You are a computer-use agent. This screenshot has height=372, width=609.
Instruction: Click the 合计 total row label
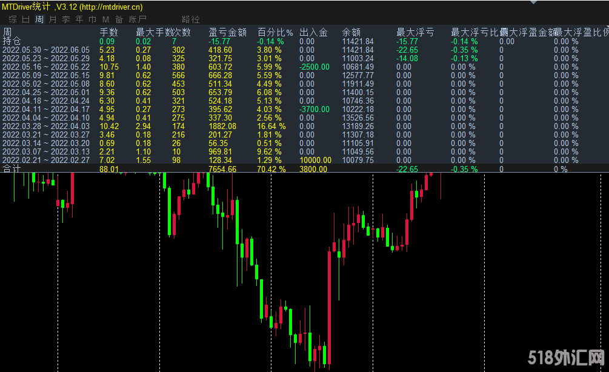pos(12,169)
